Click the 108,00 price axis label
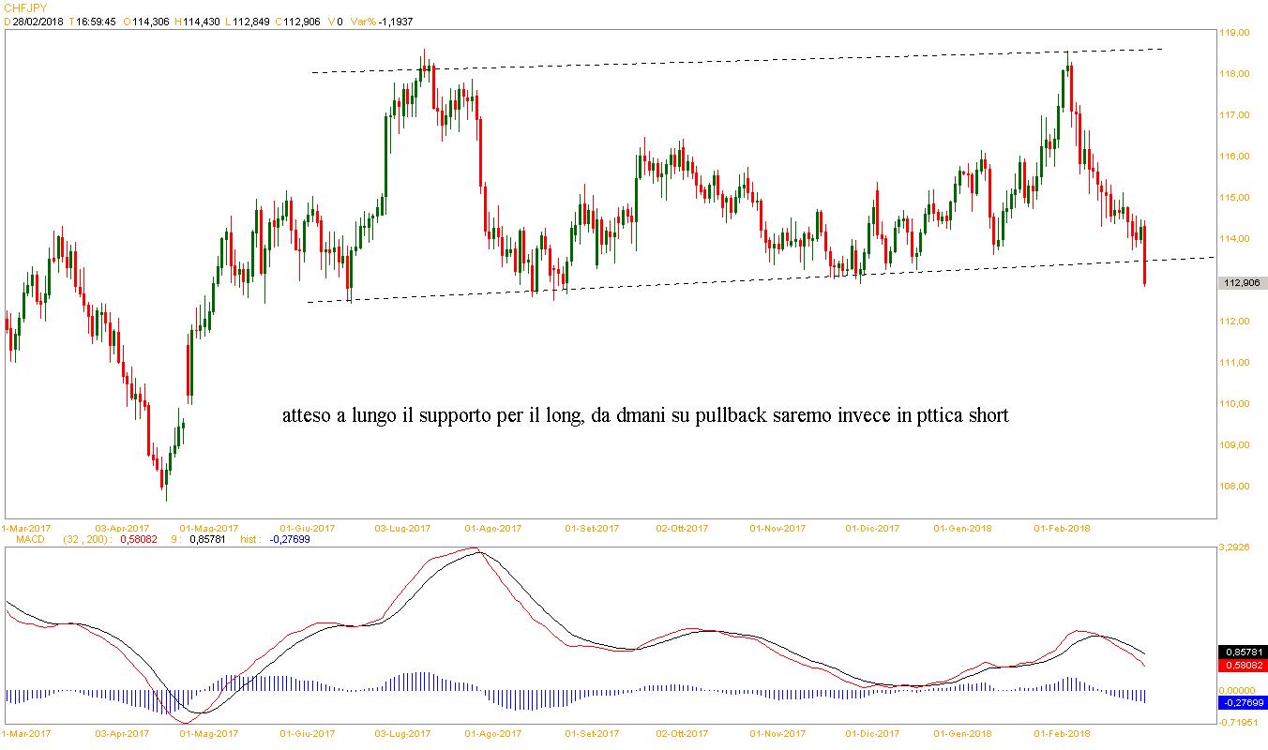Viewport: 1268px width, 750px height. 1235,487
